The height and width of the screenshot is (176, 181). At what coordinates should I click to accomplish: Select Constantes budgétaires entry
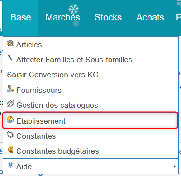click(90, 151)
